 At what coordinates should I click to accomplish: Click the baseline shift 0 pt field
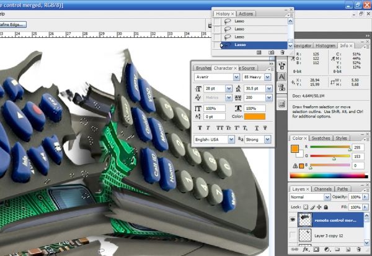click(215, 117)
